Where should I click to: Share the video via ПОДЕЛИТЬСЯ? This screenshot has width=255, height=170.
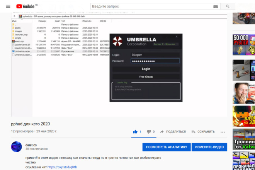point(173,132)
